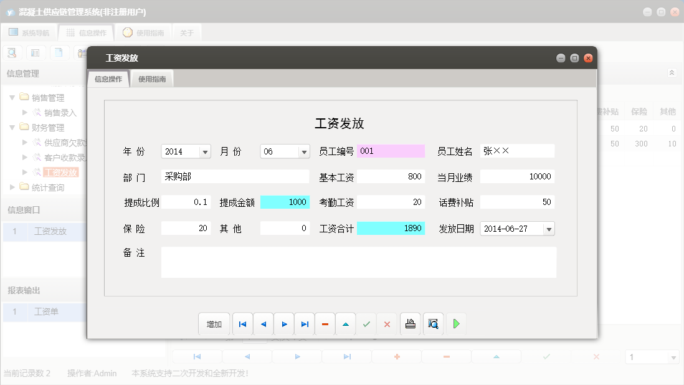
Task: Switch to the 使用指南 tab
Action: 151,79
